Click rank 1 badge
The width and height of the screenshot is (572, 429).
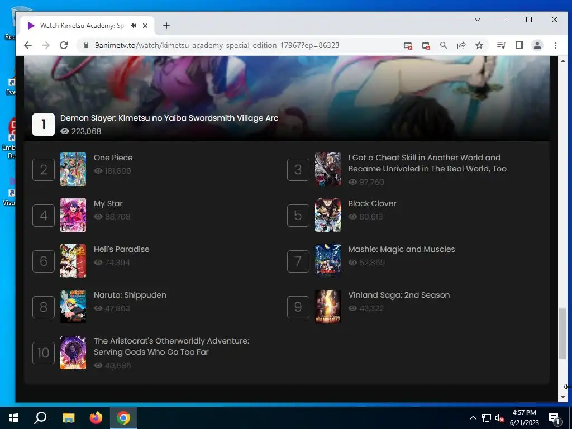[44, 125]
